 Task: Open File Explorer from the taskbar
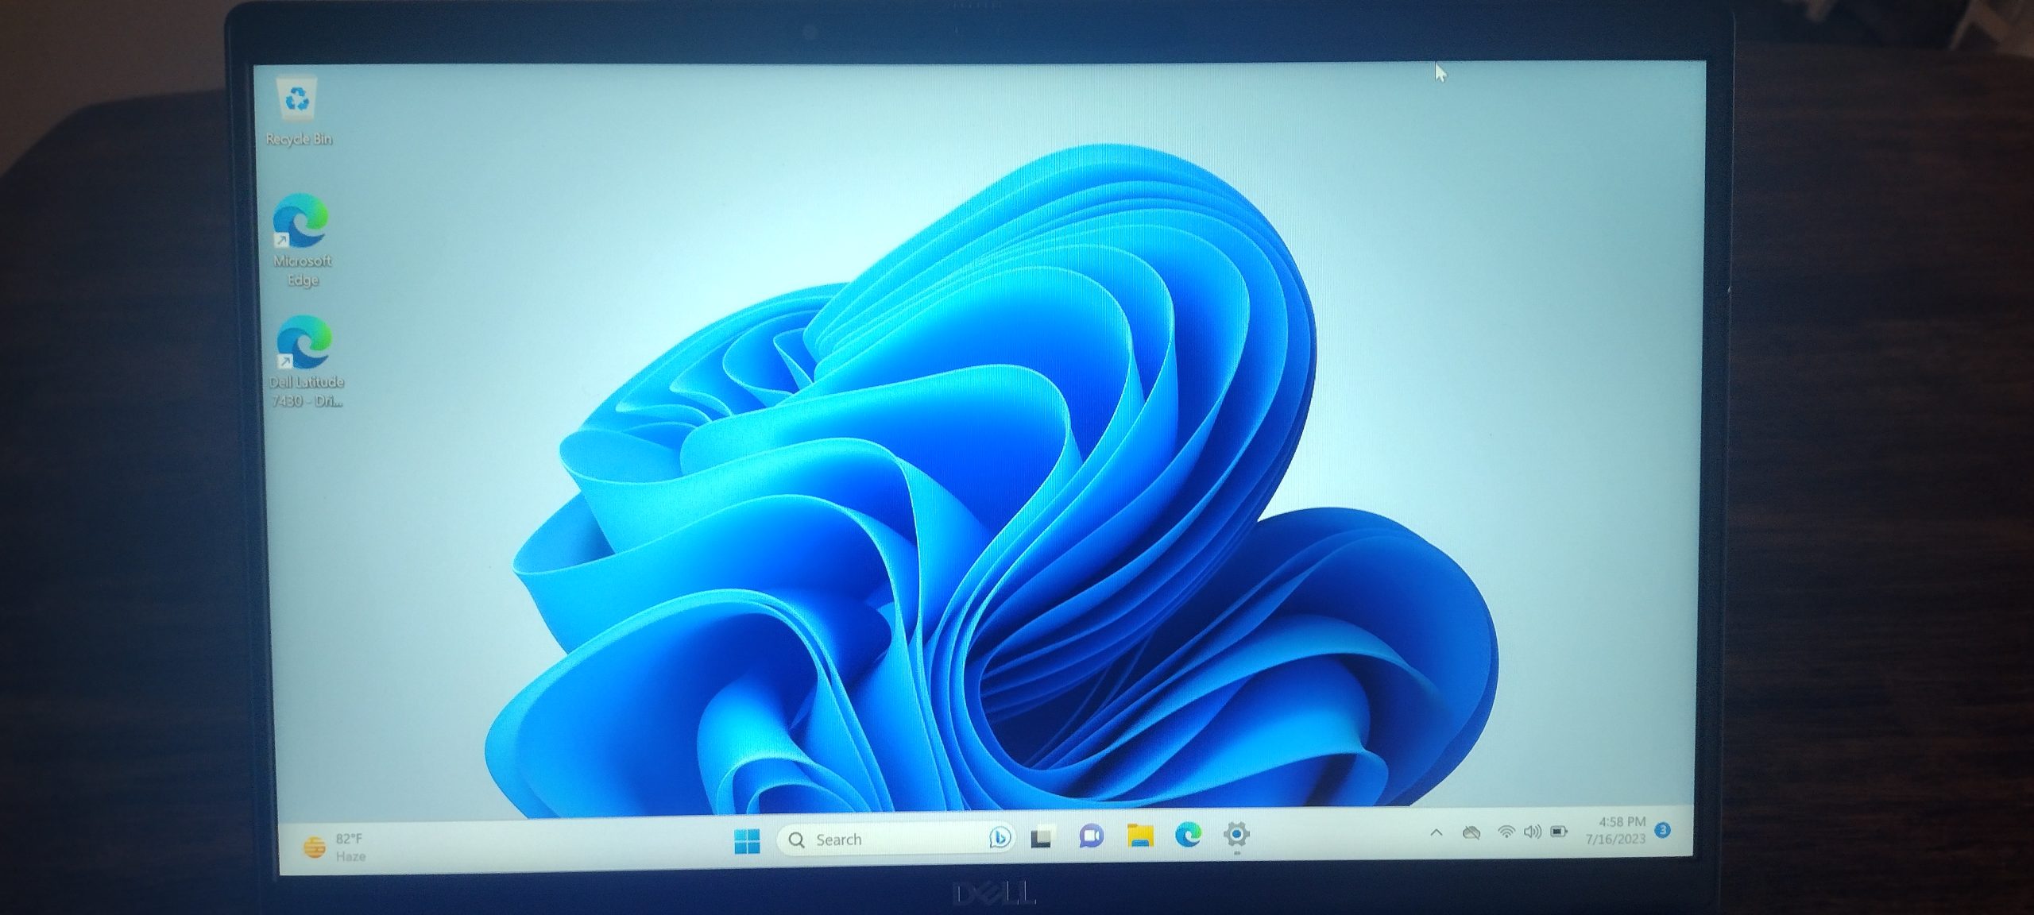1140,836
